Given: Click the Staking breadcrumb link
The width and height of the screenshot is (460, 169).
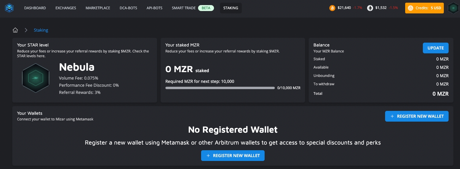Looking at the screenshot, I should [x=41, y=30].
